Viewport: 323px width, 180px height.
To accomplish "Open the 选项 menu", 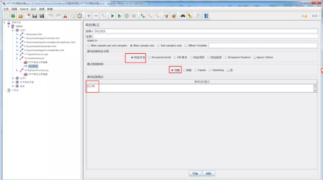I will click(x=41, y=9).
